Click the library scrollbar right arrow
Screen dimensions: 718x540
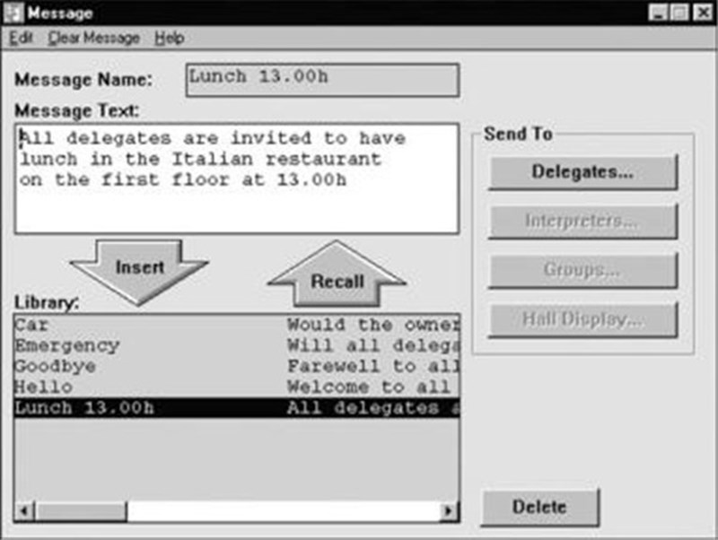(448, 511)
